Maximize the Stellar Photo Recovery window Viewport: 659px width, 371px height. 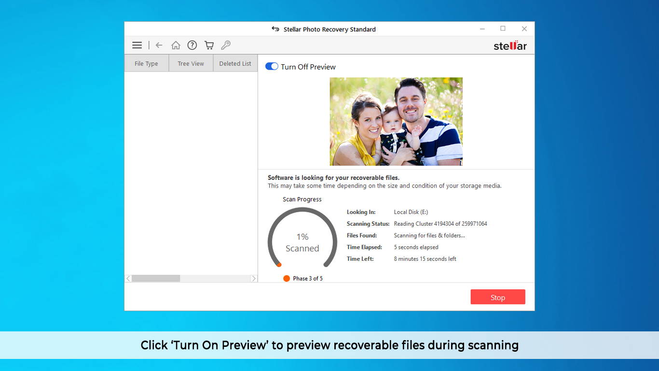point(503,29)
